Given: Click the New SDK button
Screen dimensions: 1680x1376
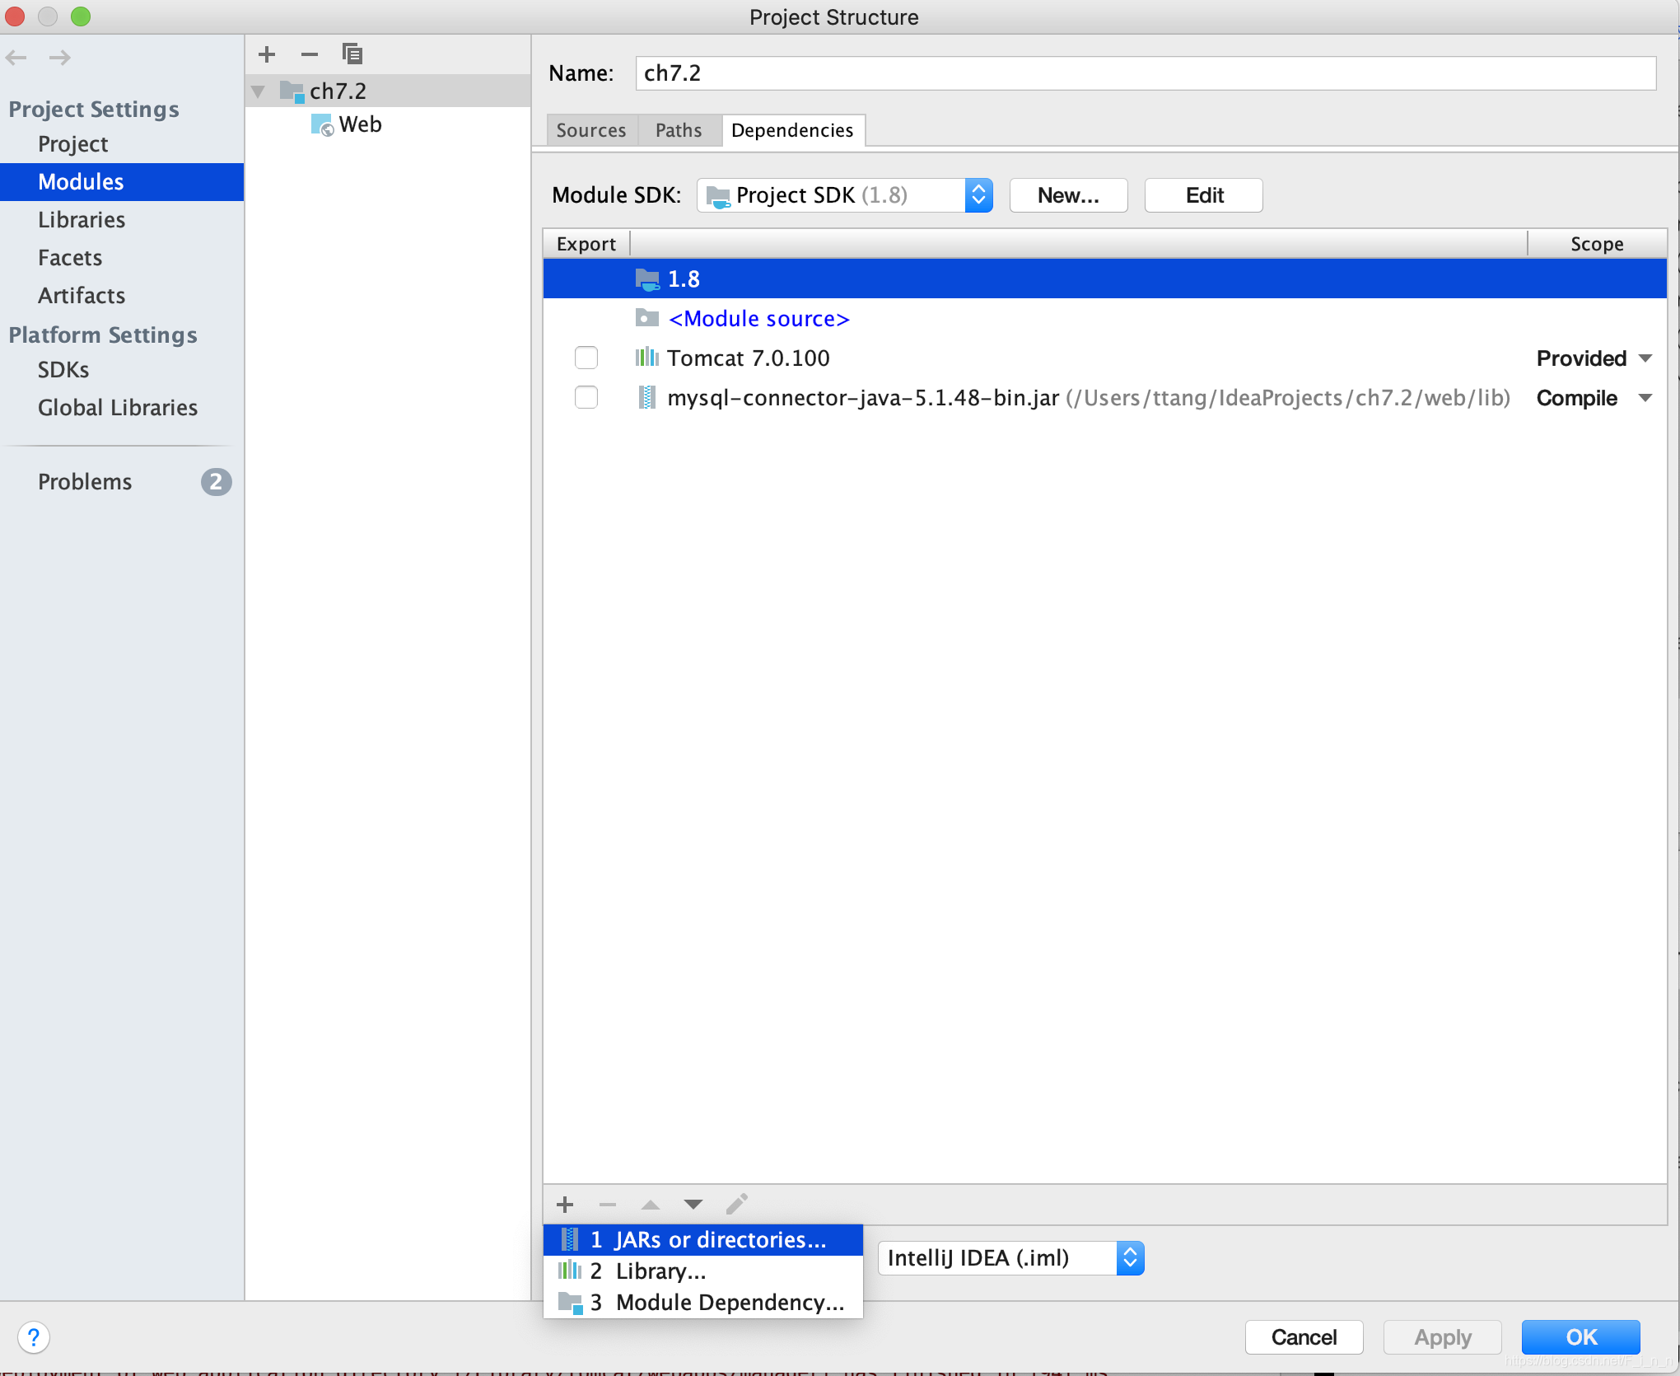Looking at the screenshot, I should [x=1067, y=195].
